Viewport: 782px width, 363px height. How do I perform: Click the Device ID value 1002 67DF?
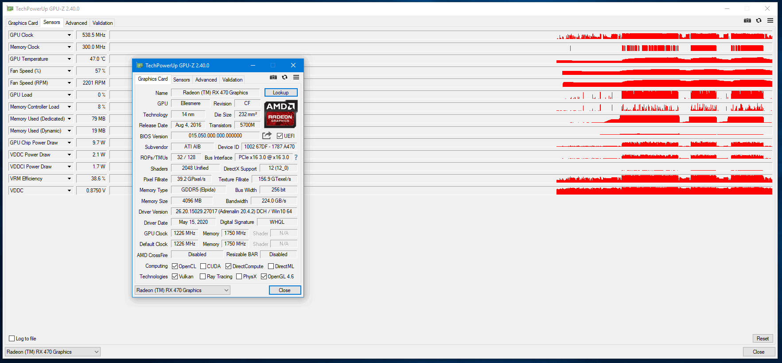(x=269, y=147)
